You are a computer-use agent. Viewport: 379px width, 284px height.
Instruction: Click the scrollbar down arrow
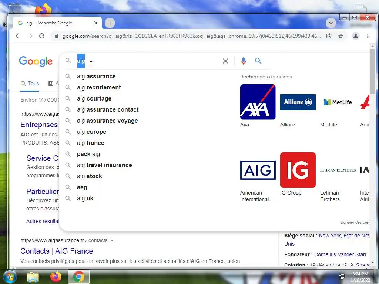point(372,262)
